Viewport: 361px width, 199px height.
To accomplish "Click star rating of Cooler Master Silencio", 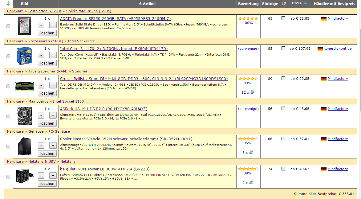I will [x=248, y=139].
